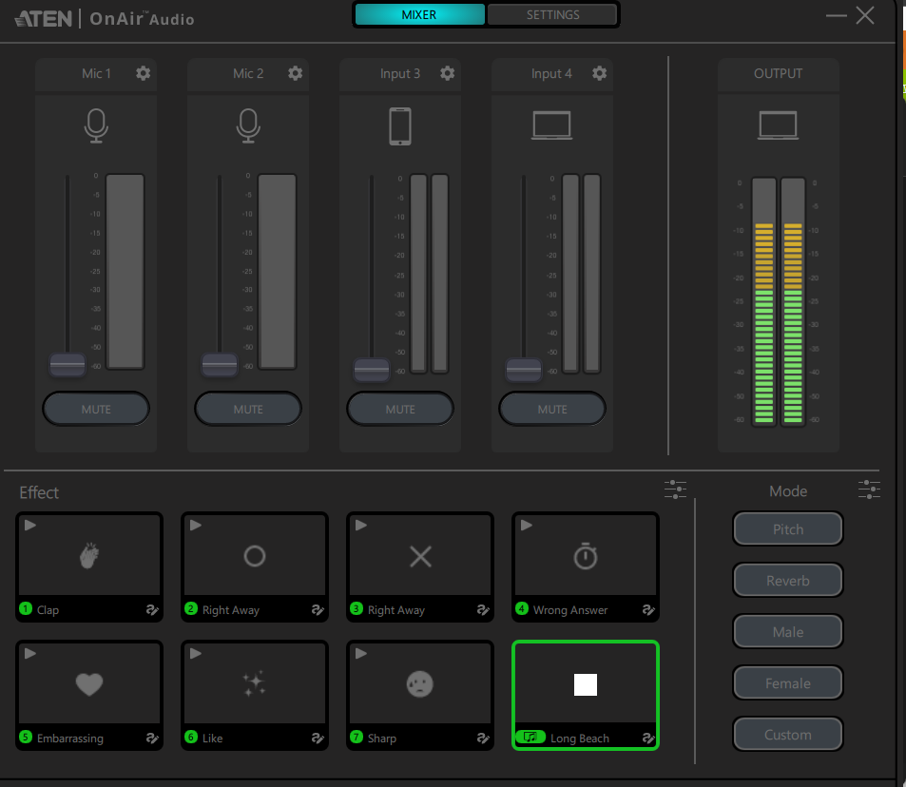Play the Wrong Answer effect pad
Viewport: 906px width, 787px height.
click(x=527, y=525)
